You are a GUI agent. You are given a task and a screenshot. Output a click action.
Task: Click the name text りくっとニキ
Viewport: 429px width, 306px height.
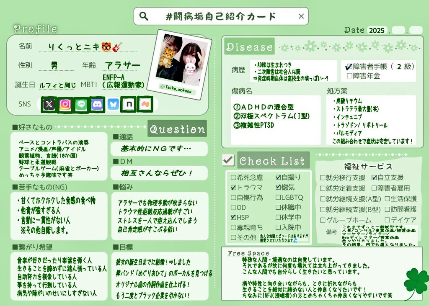pyautogui.click(x=74, y=47)
